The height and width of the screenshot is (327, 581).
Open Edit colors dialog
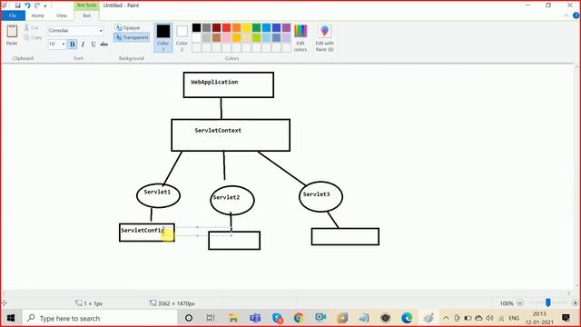pyautogui.click(x=300, y=37)
